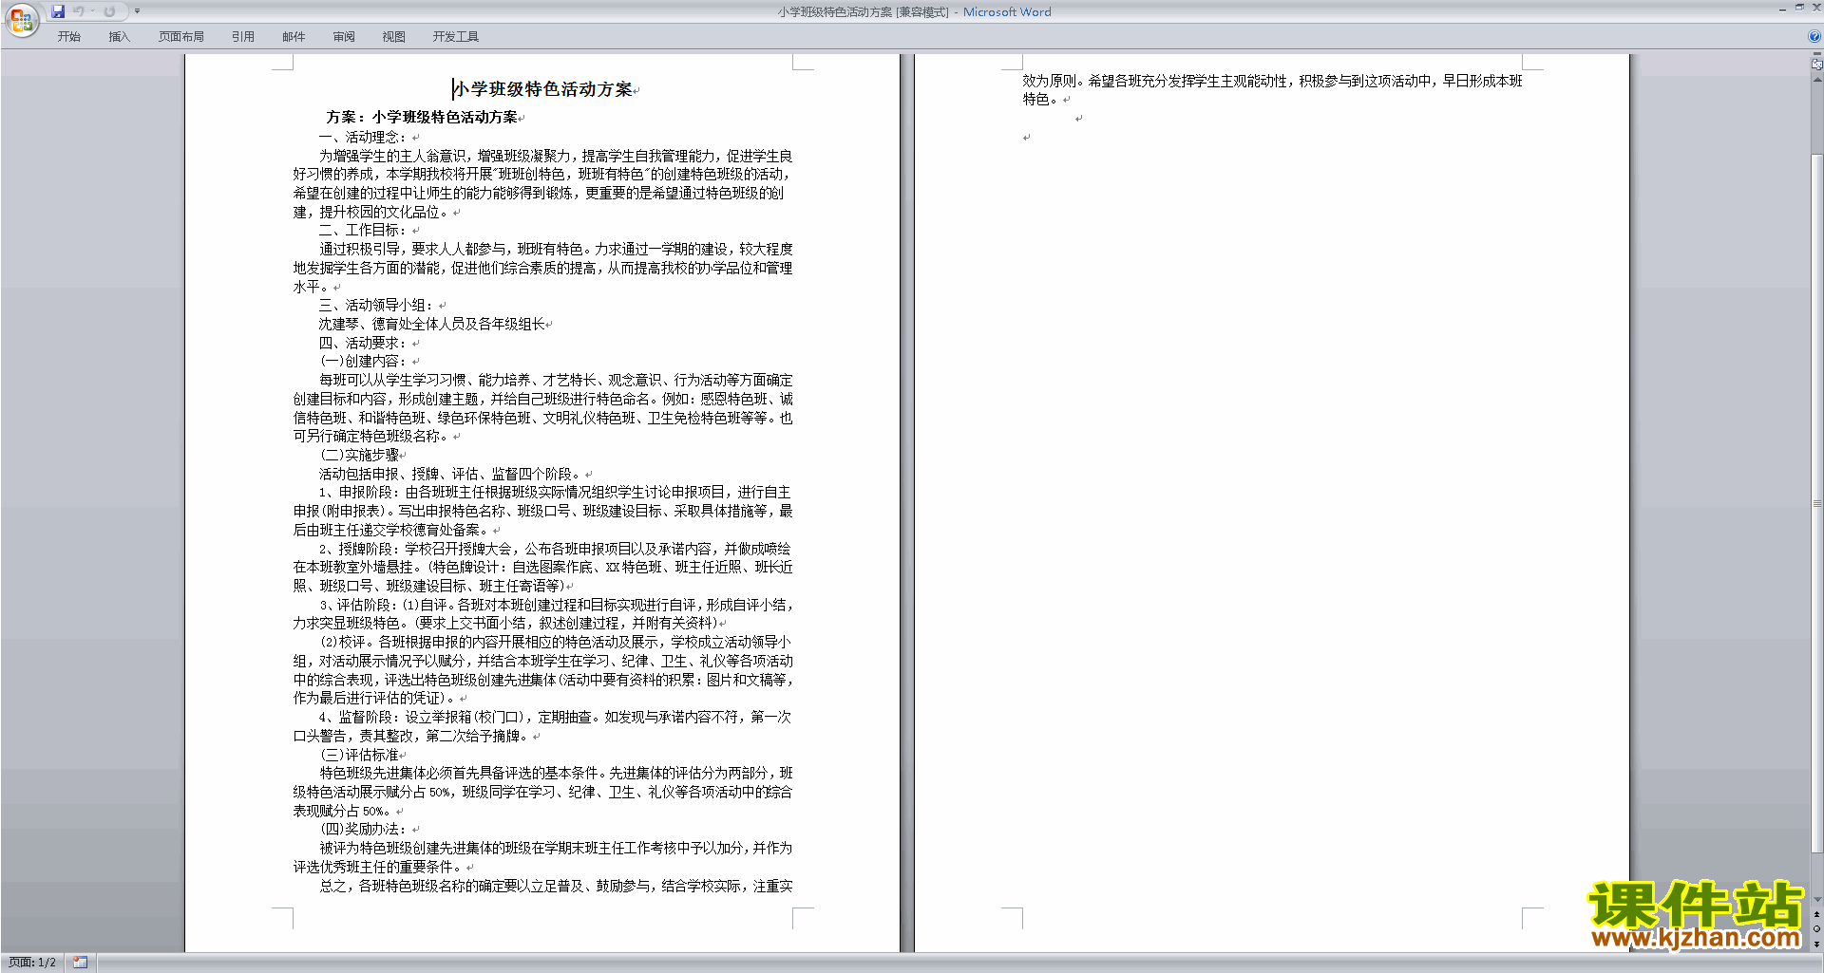Click the 页面: 1/2 status bar indicator
Viewport: 1824px width, 973px height.
point(32,963)
